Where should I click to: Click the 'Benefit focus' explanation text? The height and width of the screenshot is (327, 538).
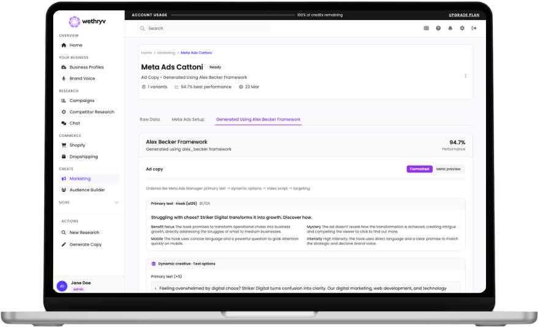point(221,229)
